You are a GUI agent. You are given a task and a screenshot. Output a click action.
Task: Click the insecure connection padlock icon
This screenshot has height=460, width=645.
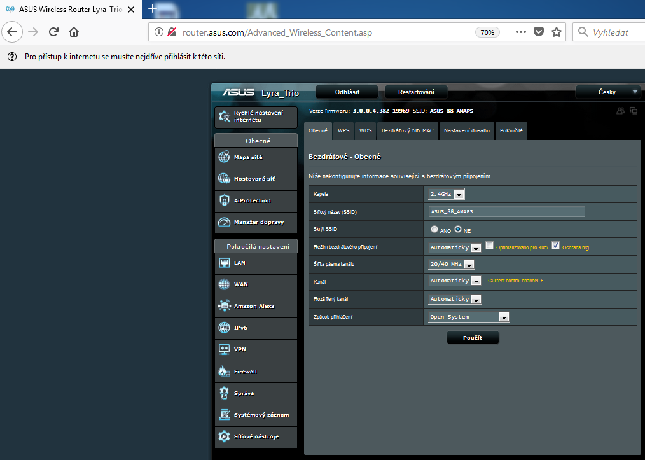(172, 32)
